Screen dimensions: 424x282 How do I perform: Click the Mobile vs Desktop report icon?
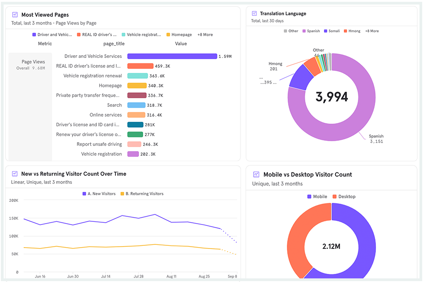click(x=256, y=174)
